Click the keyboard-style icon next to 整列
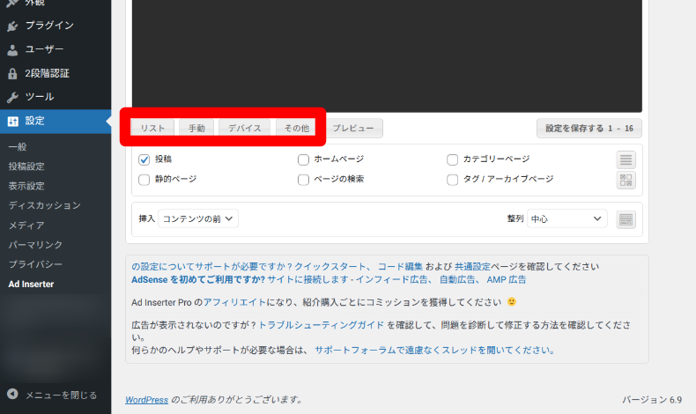The width and height of the screenshot is (696, 414). tap(626, 219)
